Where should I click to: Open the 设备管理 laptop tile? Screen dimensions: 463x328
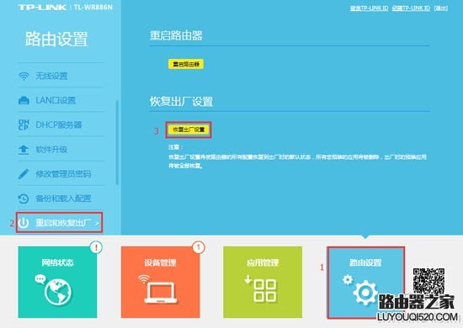pyautogui.click(x=160, y=282)
